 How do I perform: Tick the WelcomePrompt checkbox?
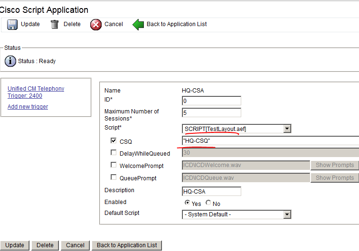(113, 165)
